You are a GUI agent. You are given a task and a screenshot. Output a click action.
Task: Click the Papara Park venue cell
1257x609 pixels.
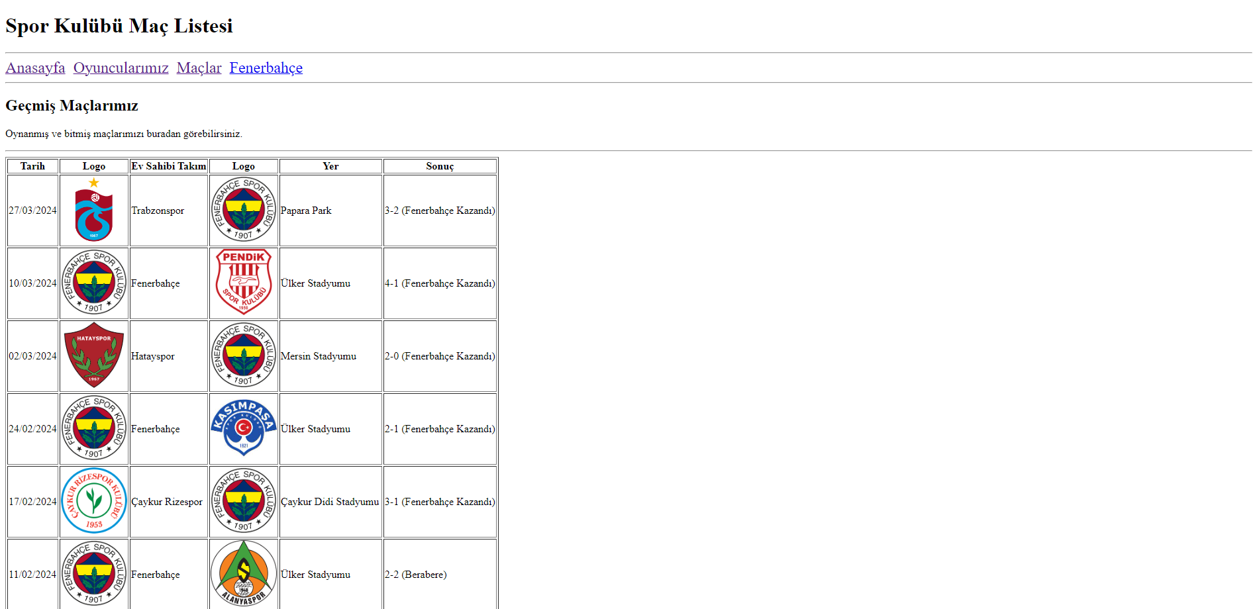tap(330, 211)
